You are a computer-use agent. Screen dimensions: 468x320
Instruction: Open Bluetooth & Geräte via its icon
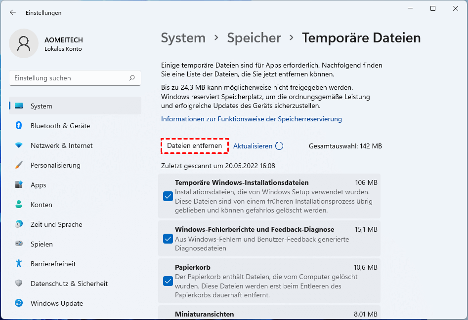[19, 126]
